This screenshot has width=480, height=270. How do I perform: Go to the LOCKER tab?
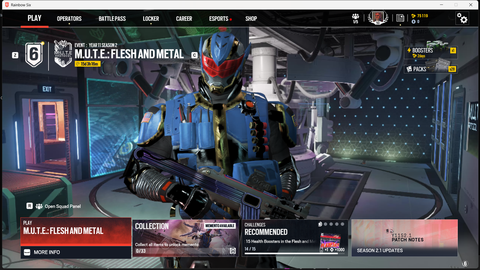[151, 18]
